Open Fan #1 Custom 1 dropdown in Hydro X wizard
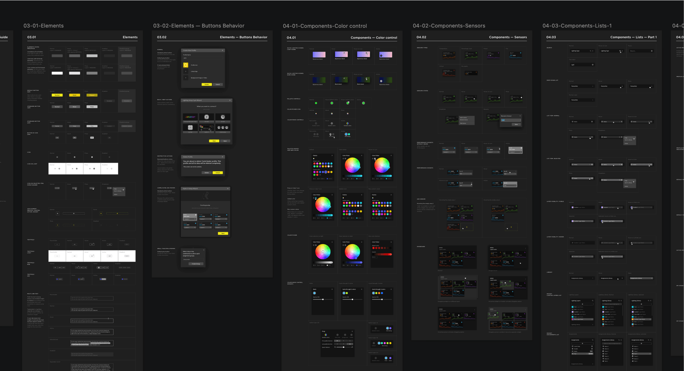The width and height of the screenshot is (684, 371). pos(190,219)
